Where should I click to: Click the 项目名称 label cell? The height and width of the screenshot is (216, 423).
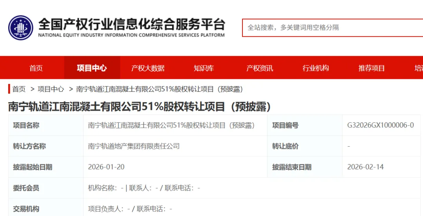46,125
